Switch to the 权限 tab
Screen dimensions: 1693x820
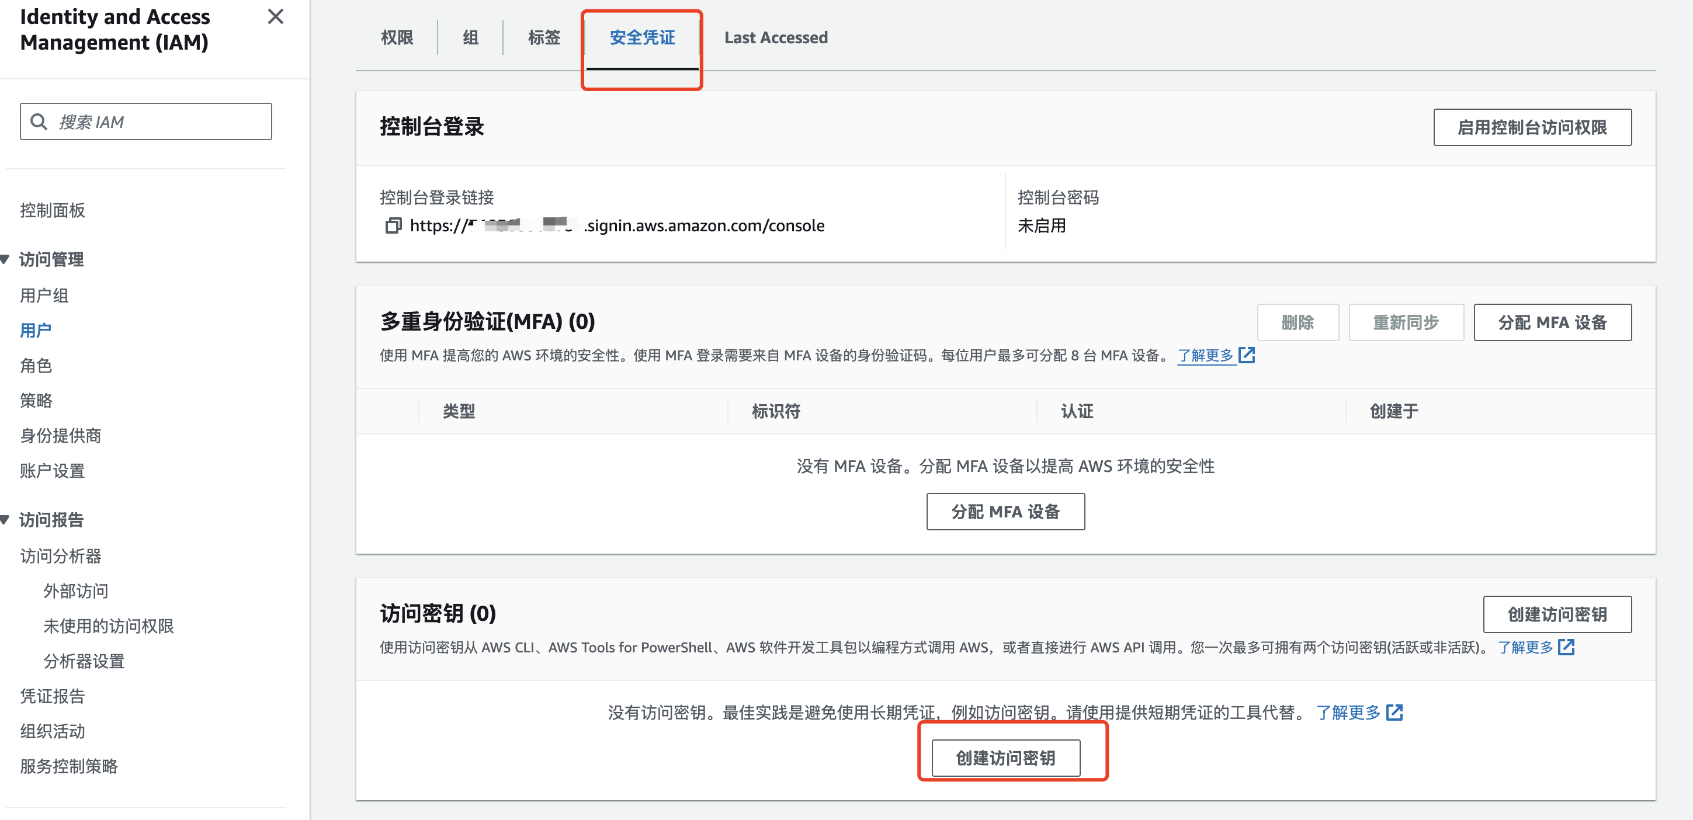397,37
